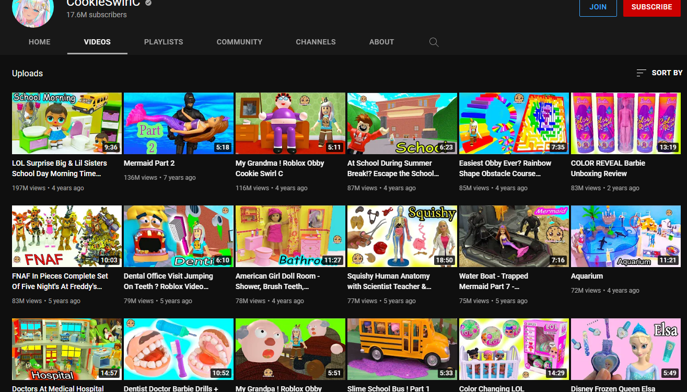The width and height of the screenshot is (687, 392).
Task: Play the Rainbow Shape Obstacle Course thumbnail
Action: tap(514, 123)
